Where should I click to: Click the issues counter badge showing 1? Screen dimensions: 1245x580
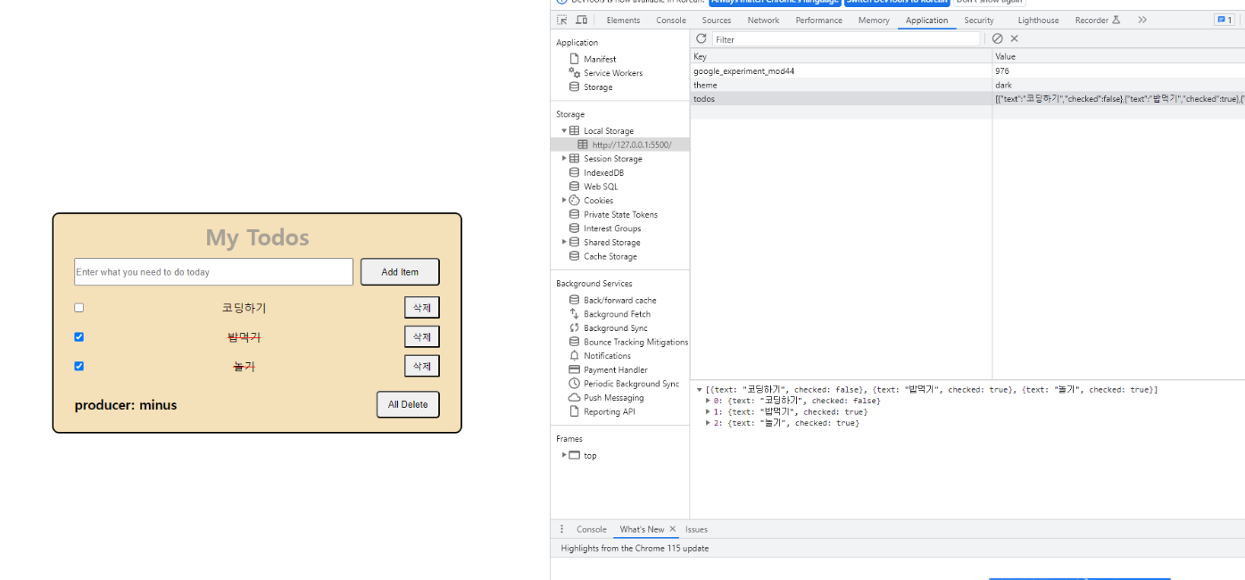[1224, 20]
